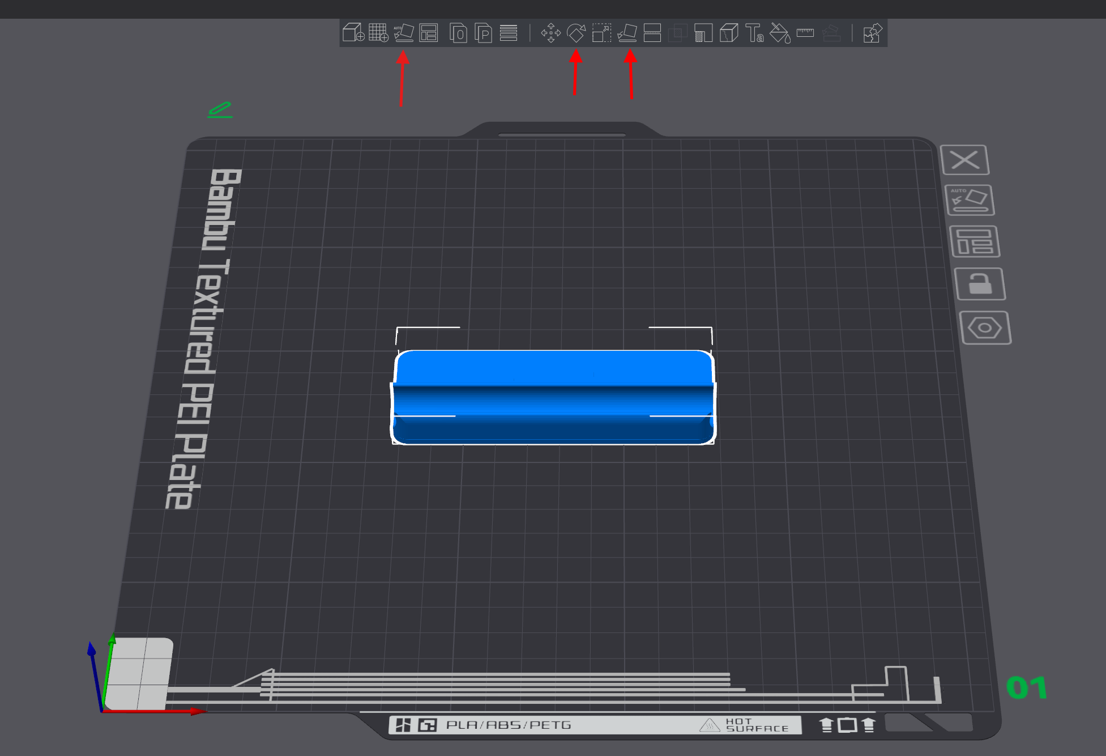Screen dimensions: 1106x756
Task: Activate the Move tool
Action: pos(550,33)
